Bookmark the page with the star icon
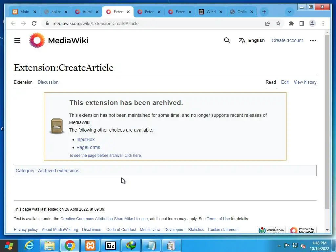The height and width of the screenshot is (252, 336). click(278, 23)
